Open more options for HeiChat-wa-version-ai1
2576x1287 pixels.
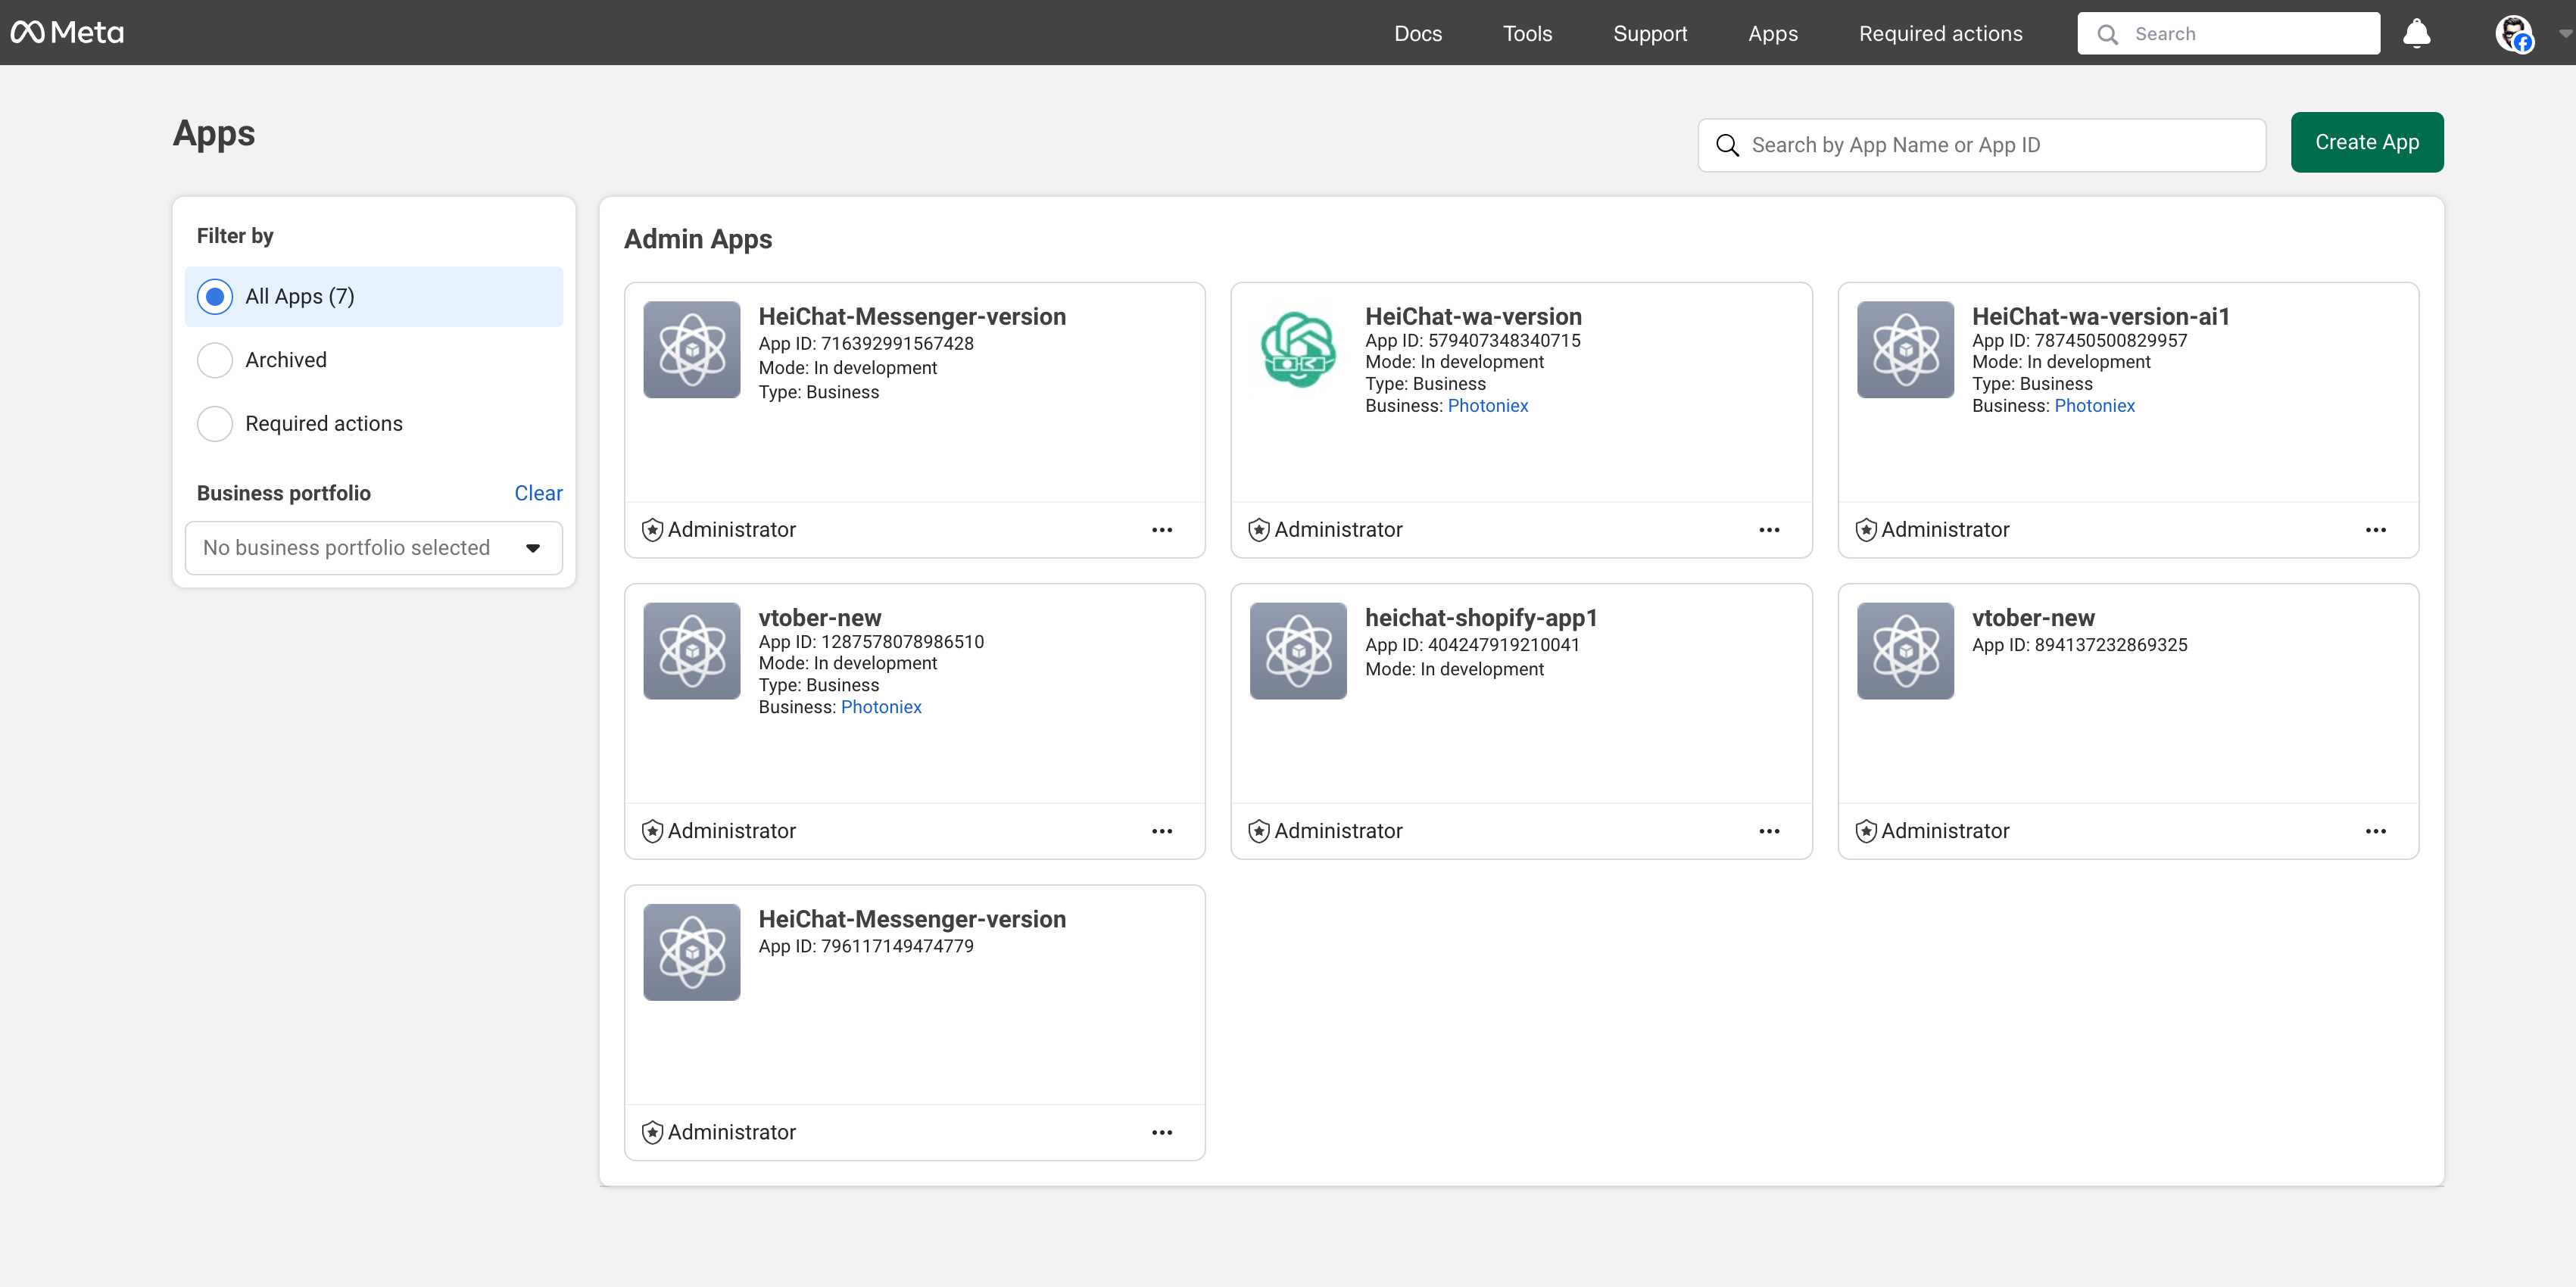(x=2375, y=530)
